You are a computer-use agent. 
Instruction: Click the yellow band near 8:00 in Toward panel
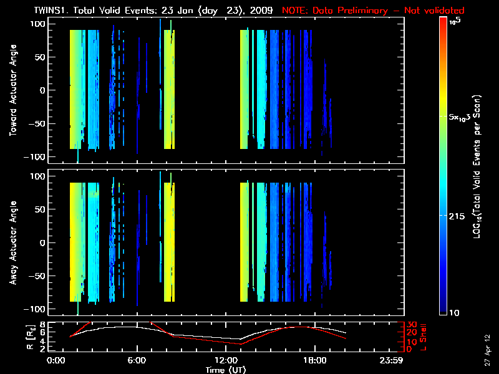point(169,90)
